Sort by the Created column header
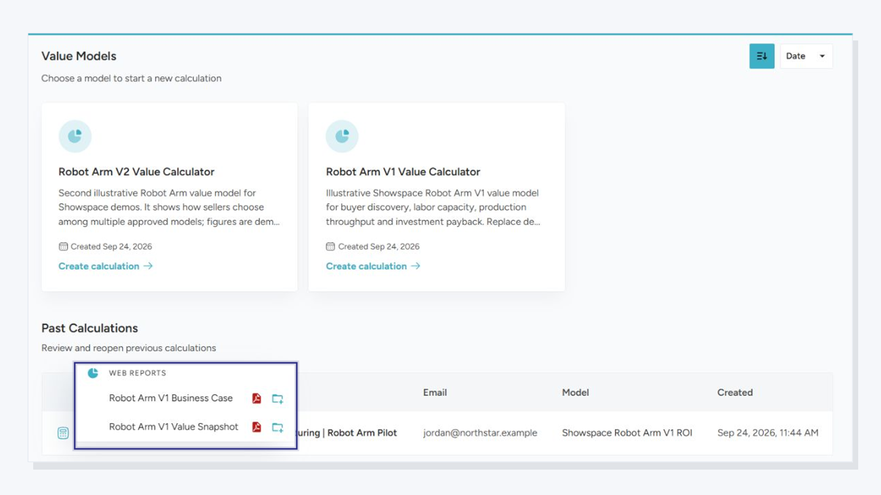The image size is (881, 495). [x=735, y=392]
